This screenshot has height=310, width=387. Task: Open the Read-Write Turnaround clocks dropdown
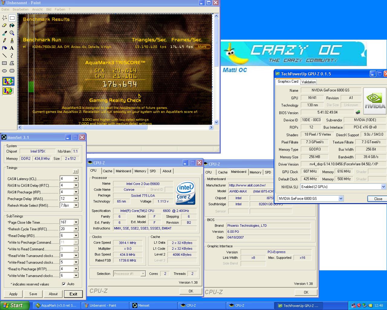(x=76, y=256)
